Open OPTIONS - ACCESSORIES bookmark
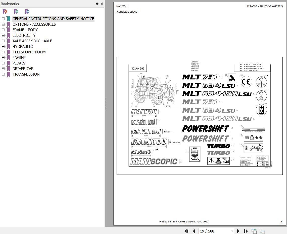This screenshot has width=287, height=234. (x=34, y=24)
